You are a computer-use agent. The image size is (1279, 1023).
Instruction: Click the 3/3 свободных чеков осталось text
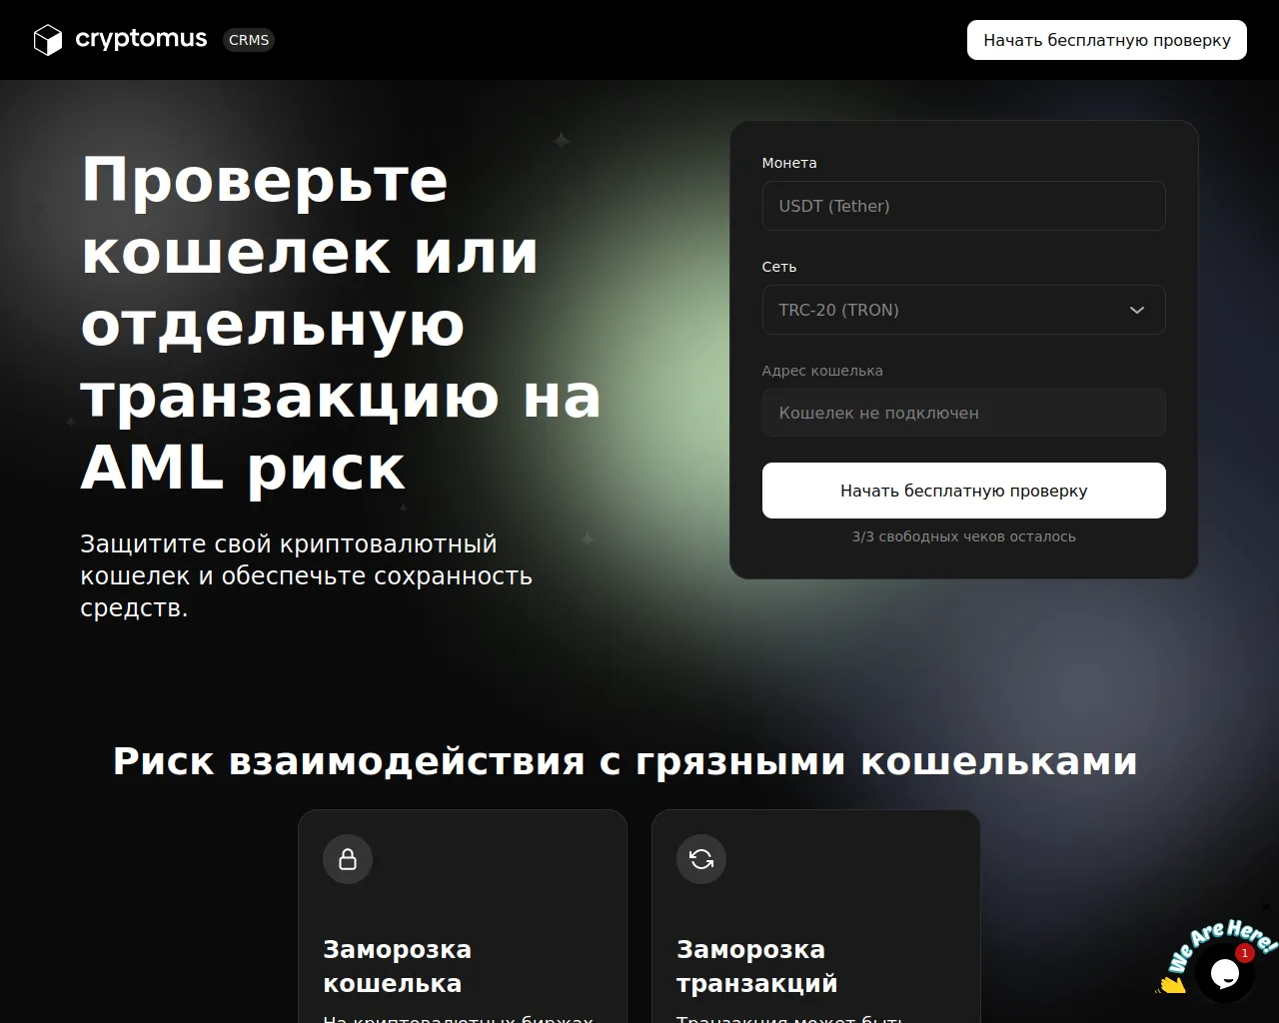tap(963, 536)
